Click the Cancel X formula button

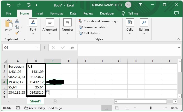click(x=53, y=47)
